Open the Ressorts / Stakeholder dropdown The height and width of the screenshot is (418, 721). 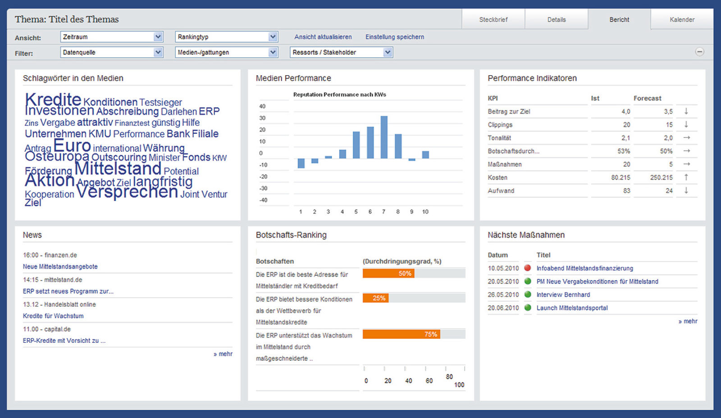(341, 52)
